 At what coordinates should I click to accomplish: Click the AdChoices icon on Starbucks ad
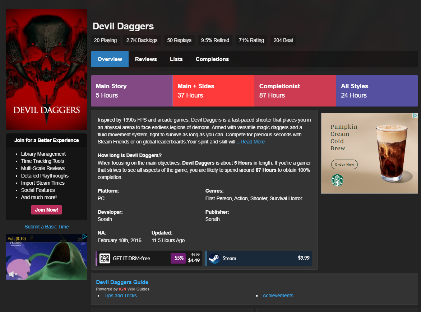click(415, 115)
